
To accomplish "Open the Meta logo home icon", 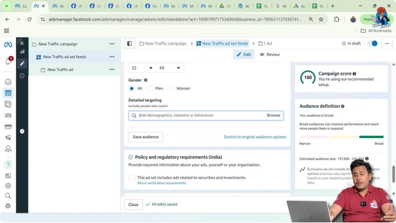I will pos(8,45).
